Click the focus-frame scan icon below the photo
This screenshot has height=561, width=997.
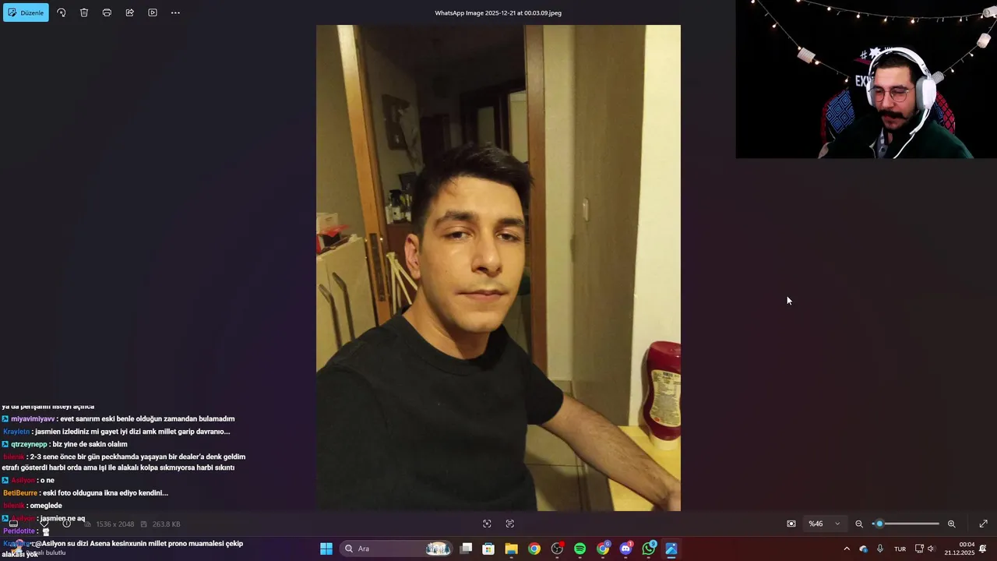(x=487, y=524)
